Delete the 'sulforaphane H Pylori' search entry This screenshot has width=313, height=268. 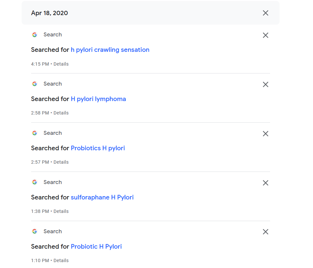click(265, 183)
